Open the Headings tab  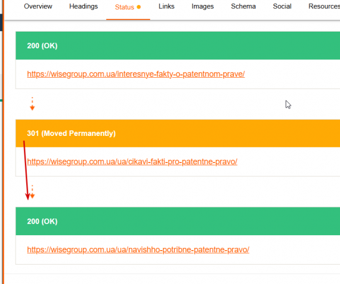[83, 7]
